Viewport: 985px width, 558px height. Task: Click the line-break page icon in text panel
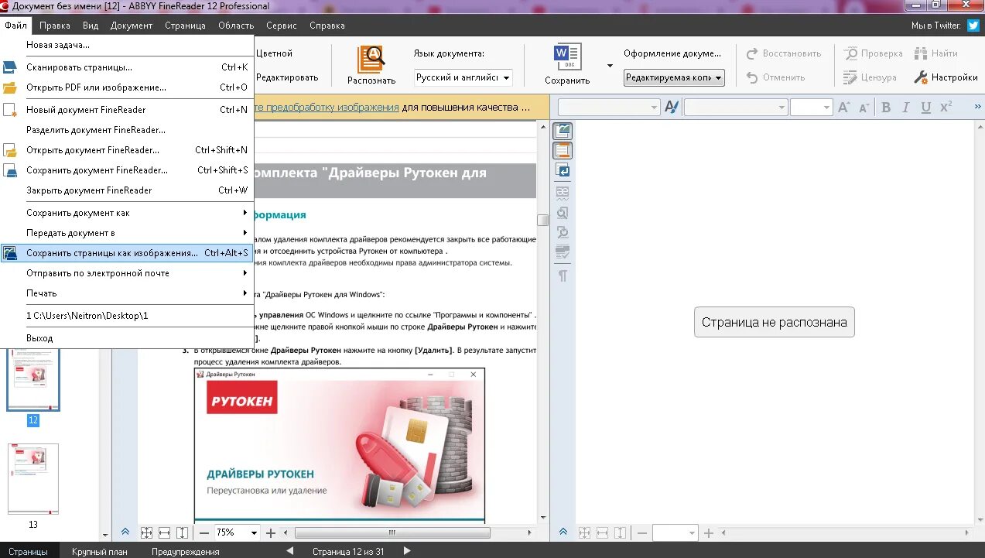pos(563,170)
